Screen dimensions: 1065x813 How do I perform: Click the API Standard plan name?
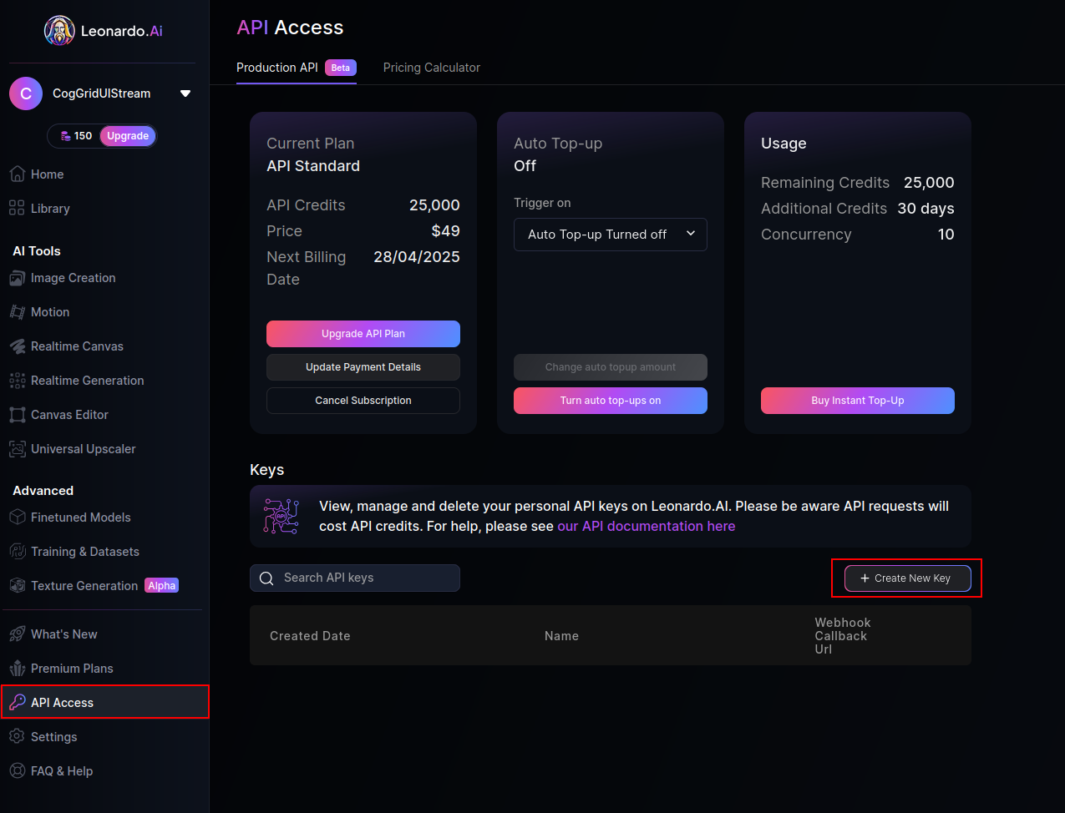pos(313,166)
